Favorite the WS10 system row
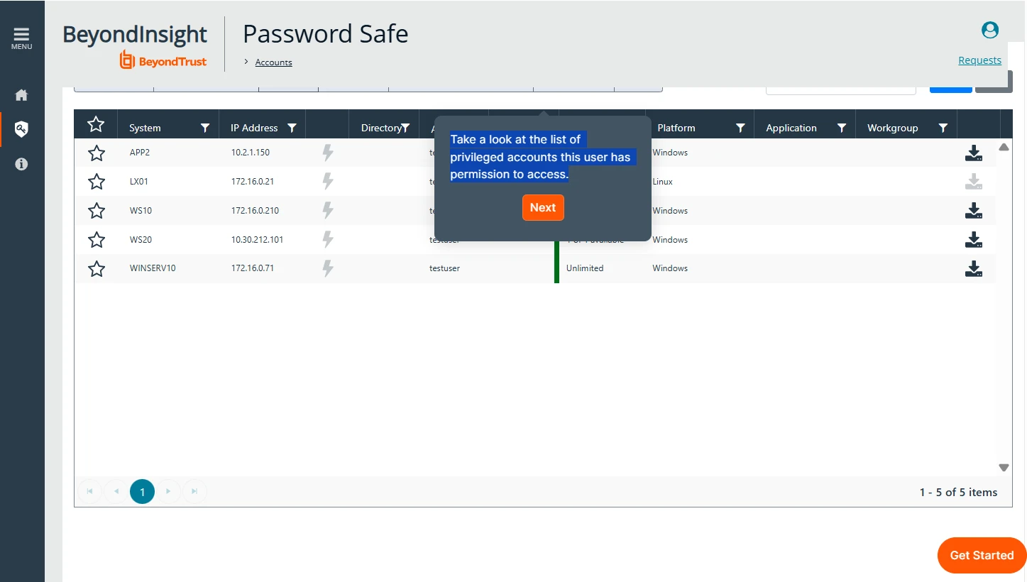Screen dimensions: 1027x582 tap(97, 212)
